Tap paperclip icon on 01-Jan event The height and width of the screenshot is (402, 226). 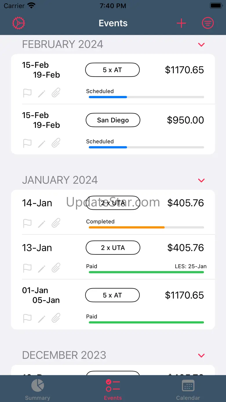56,318
